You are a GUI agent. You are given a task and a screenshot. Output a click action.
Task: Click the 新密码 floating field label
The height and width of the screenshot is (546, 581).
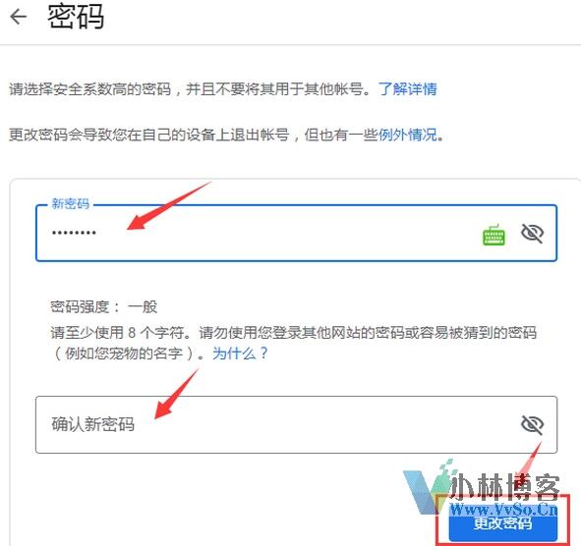[x=71, y=204]
